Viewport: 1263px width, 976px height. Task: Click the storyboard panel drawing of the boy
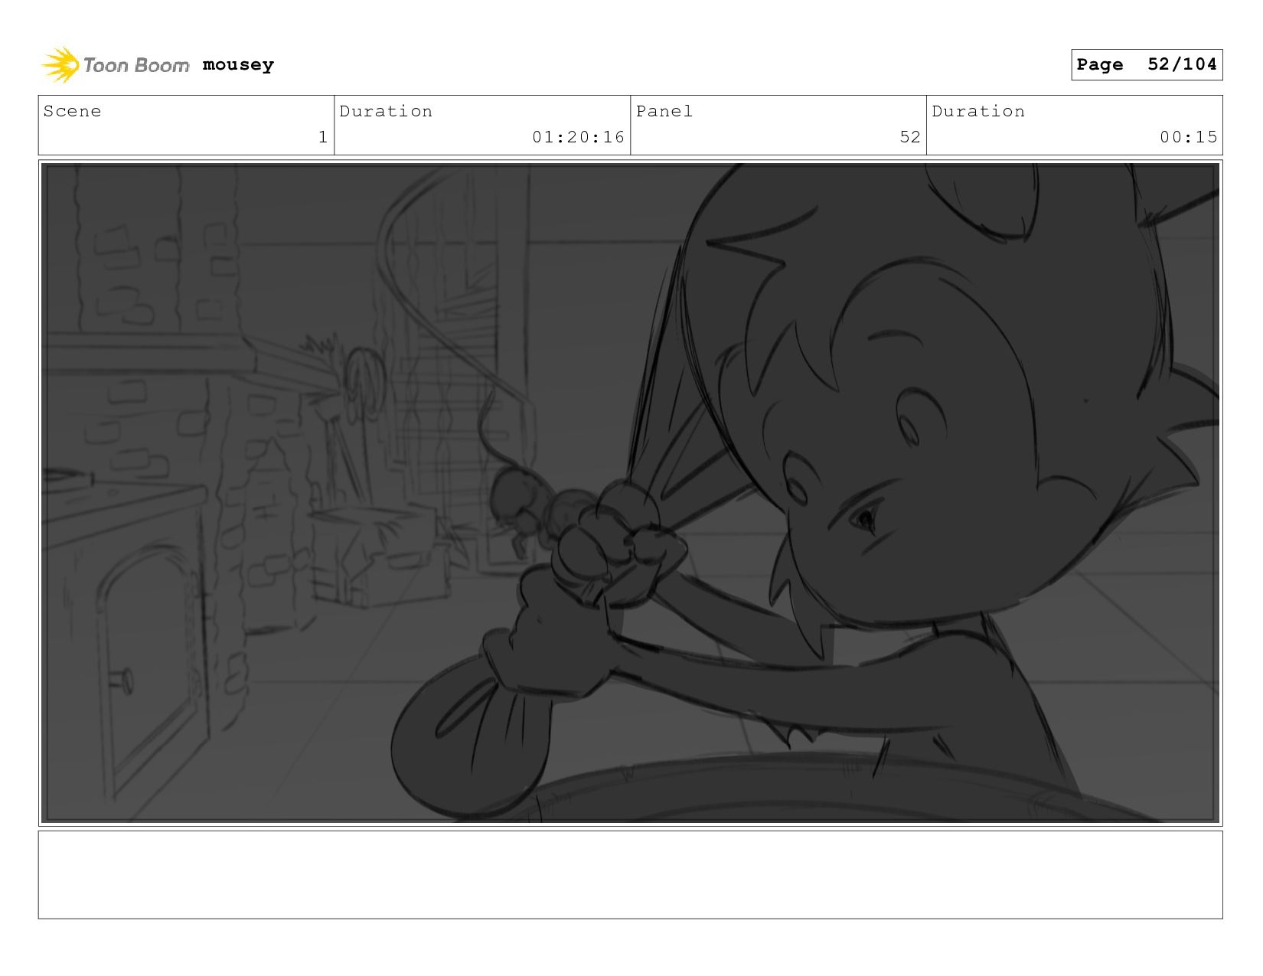(x=631, y=493)
